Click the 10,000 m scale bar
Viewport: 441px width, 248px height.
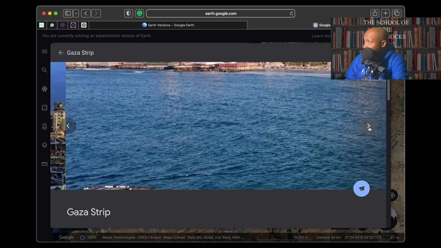tap(284, 238)
